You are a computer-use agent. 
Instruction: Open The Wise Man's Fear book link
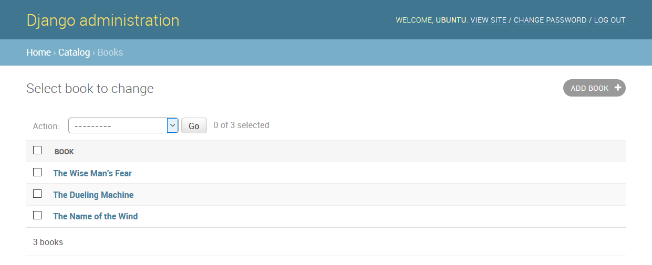[92, 173]
